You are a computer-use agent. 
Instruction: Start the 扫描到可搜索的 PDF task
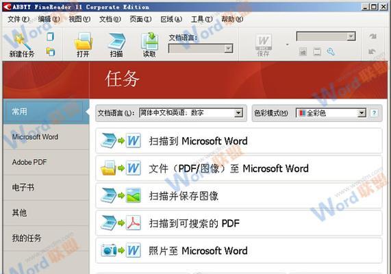click(238, 223)
